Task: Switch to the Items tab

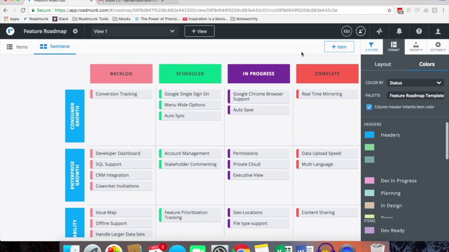Action: 17,47
